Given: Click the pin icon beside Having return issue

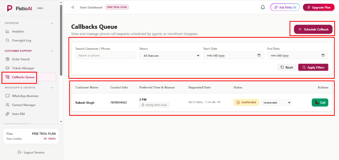Looking at the screenshot, I should pyautogui.click(x=143, y=105).
